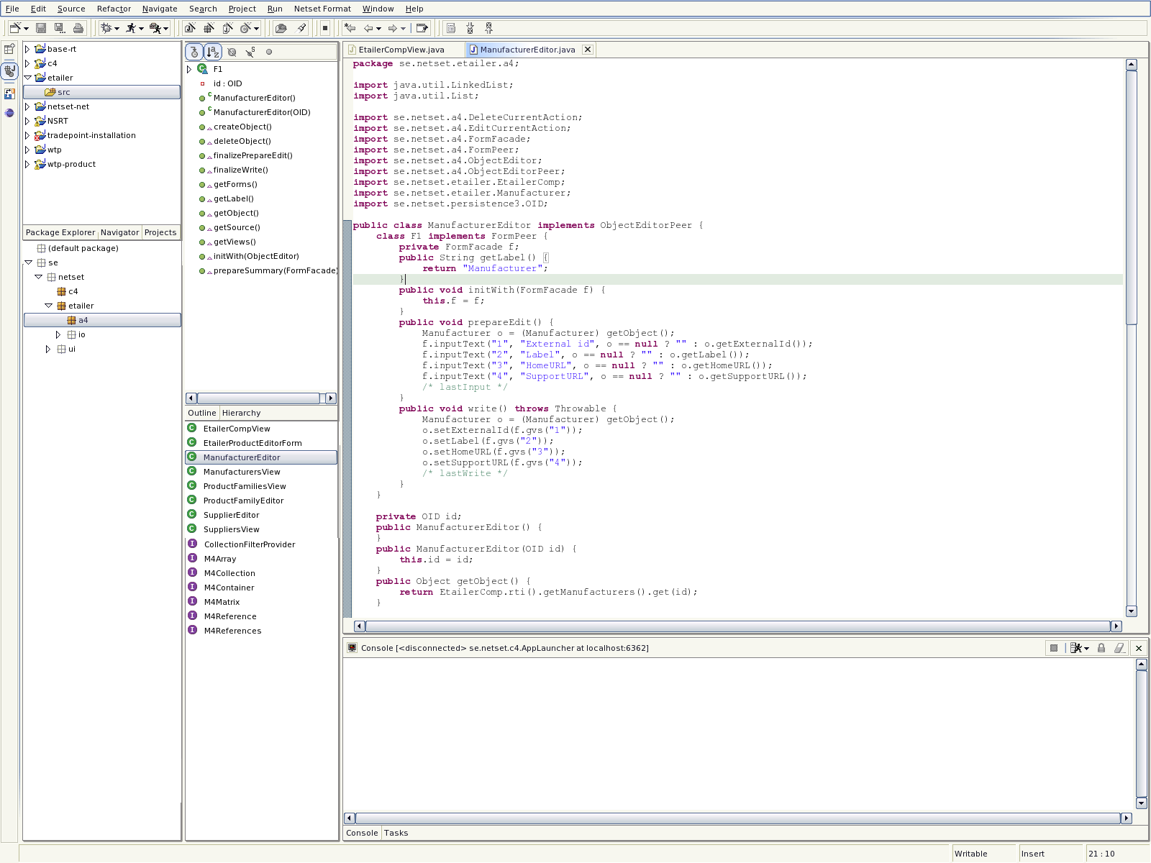The height and width of the screenshot is (863, 1151).
Task: Select ManufacturersView in the type list
Action: point(242,472)
